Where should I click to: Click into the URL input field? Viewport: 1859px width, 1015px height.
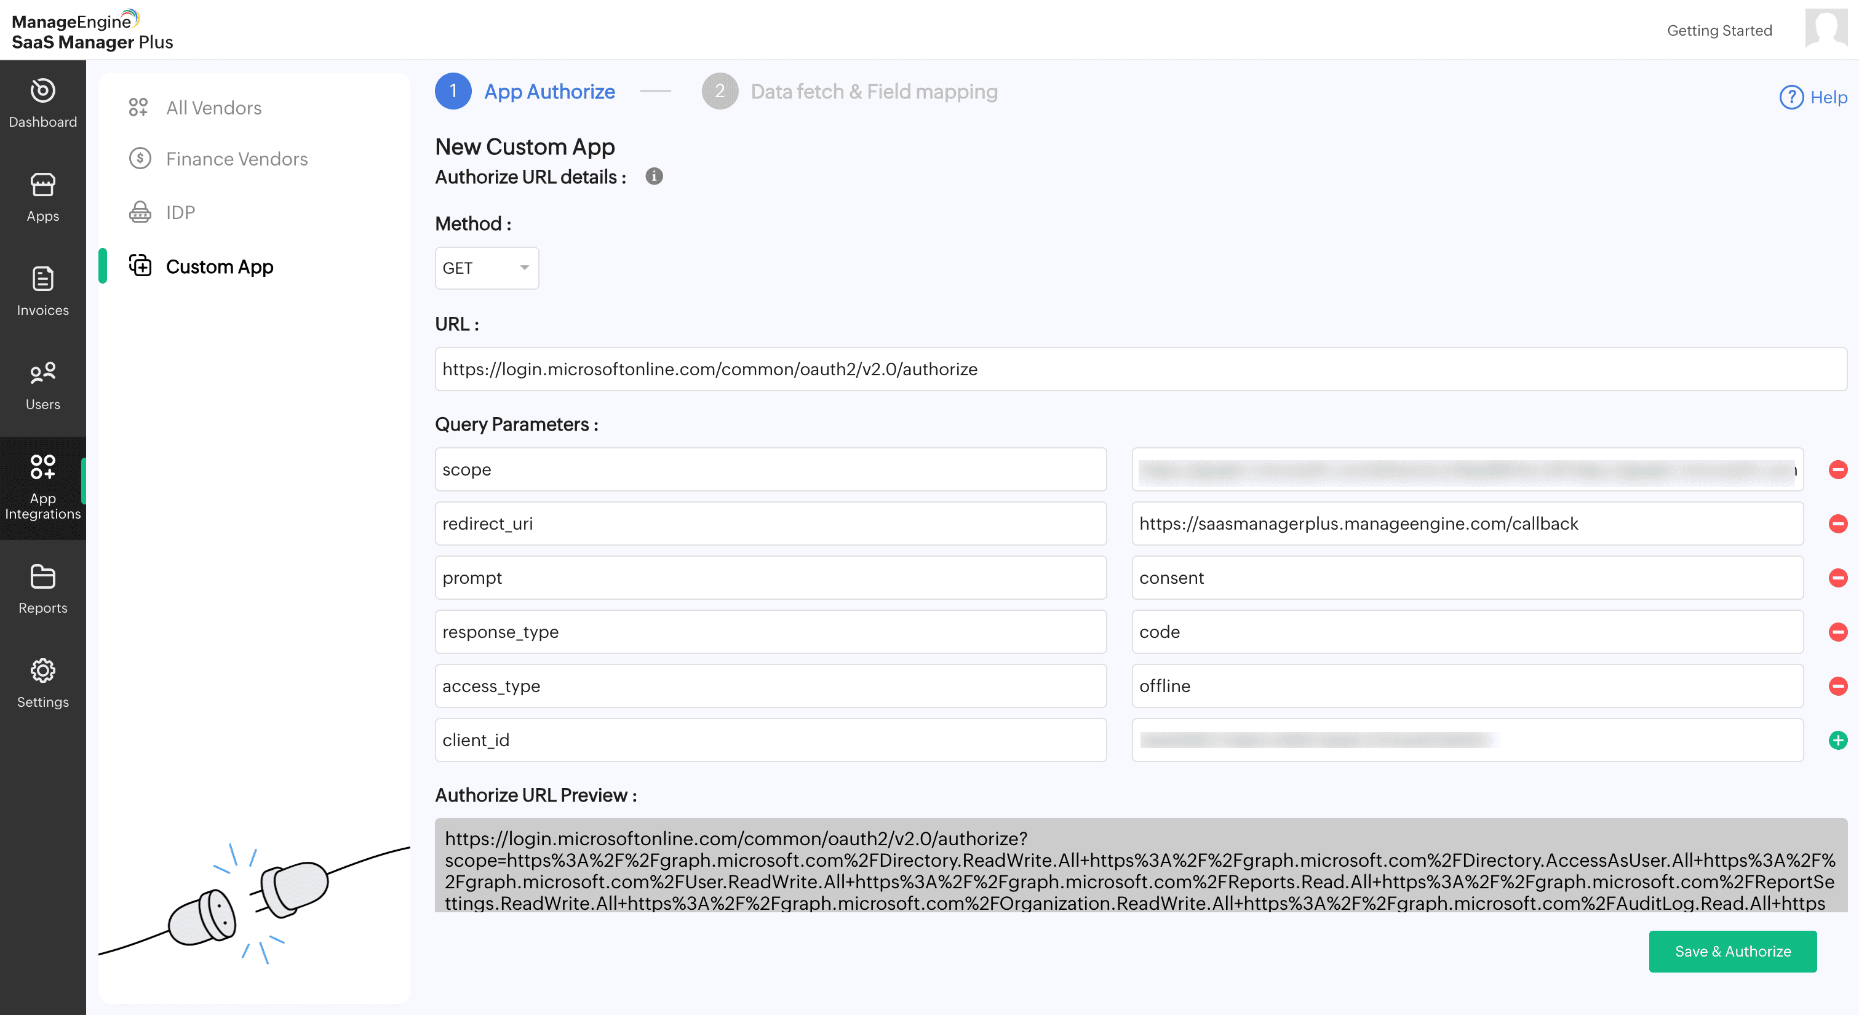coord(1140,370)
